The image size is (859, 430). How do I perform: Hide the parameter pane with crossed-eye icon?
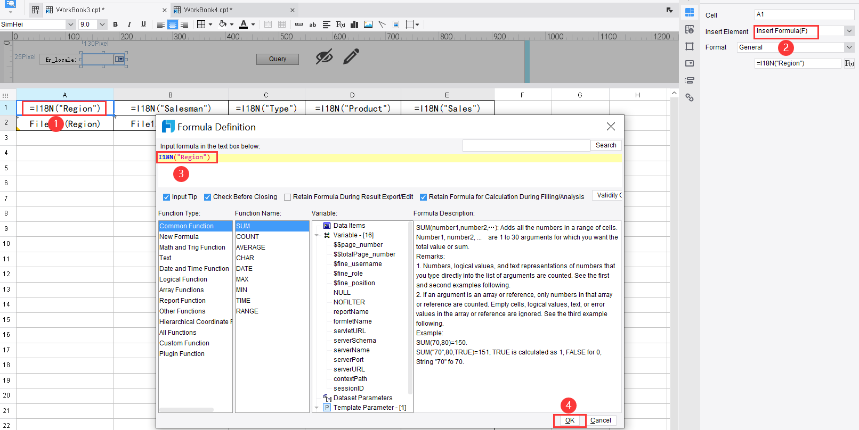point(324,56)
